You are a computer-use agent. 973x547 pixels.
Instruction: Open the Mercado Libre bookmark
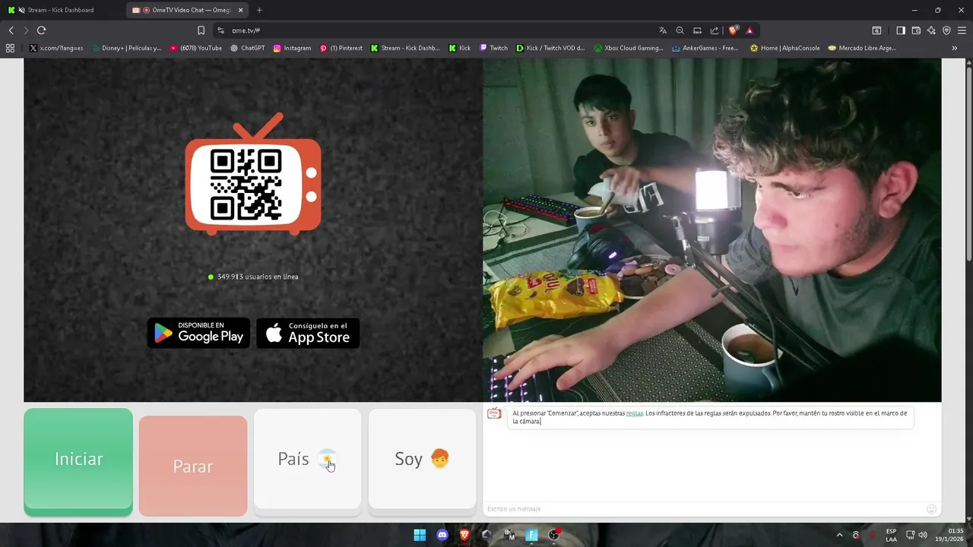[863, 48]
